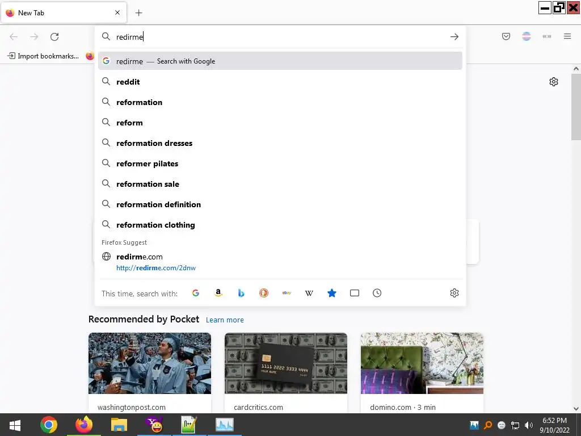
Task: Open Firefox taskbar icon
Action: point(84,425)
